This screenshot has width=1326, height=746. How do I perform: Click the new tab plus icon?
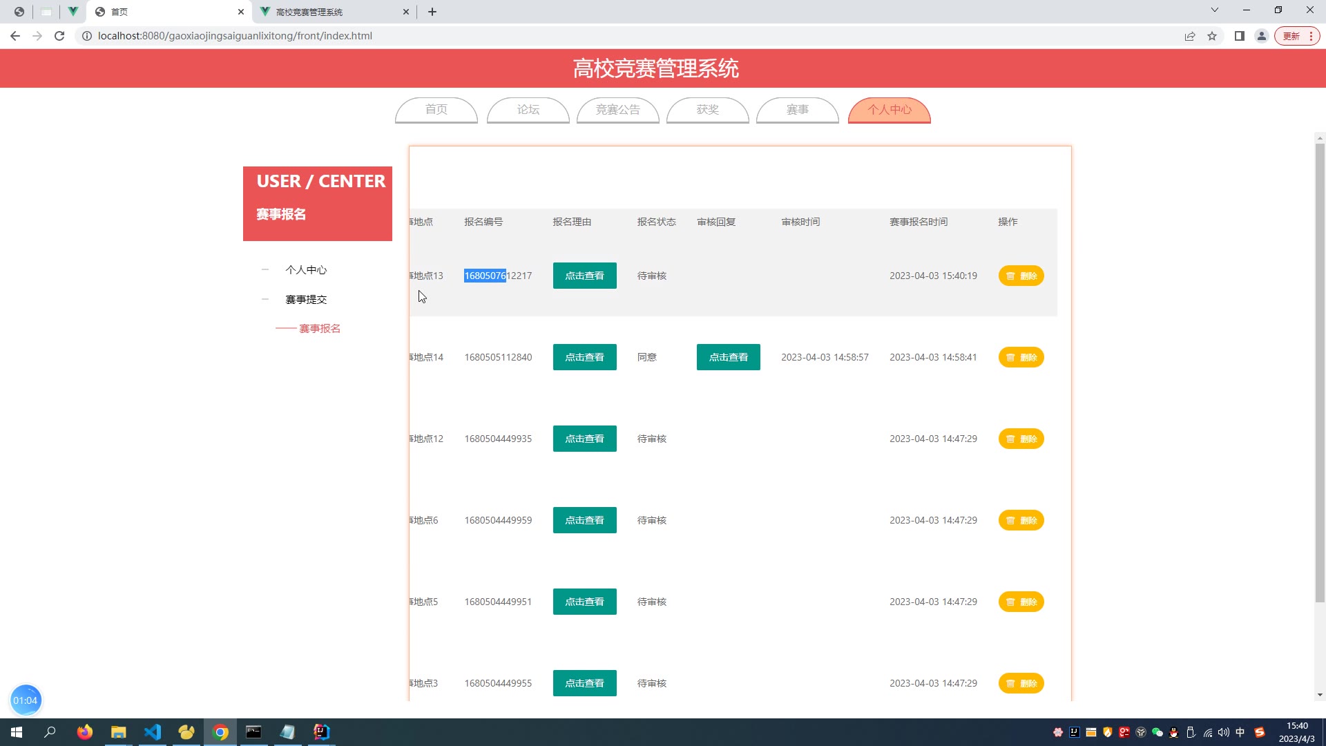(x=432, y=12)
